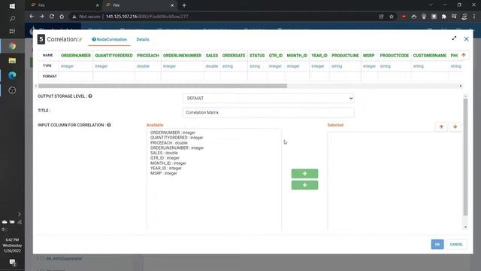Click the ORDERDATE column header
This screenshot has width=481, height=271.
[234, 56]
